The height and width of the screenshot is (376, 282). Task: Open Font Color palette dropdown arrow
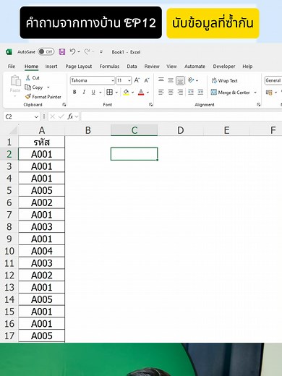148,93
